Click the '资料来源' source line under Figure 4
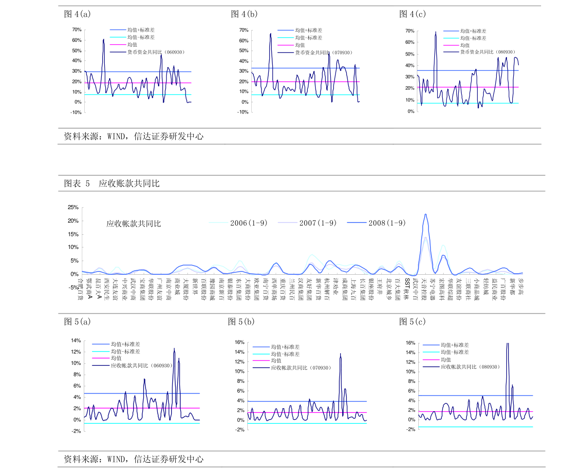 coord(133,136)
